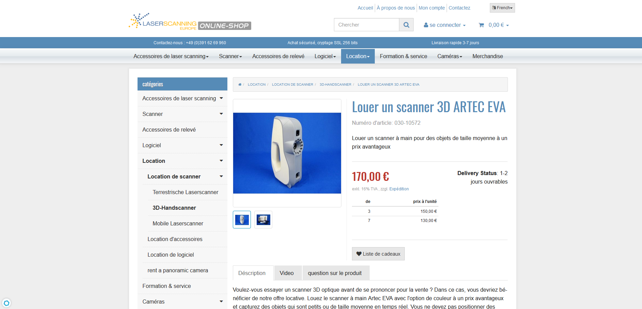The image size is (642, 309).
Task: Open Scanner menu in navigation bar
Action: 230,56
